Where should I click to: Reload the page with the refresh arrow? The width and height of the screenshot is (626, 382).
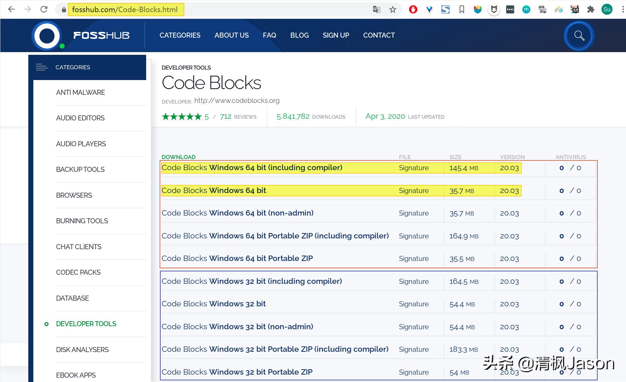pos(44,9)
